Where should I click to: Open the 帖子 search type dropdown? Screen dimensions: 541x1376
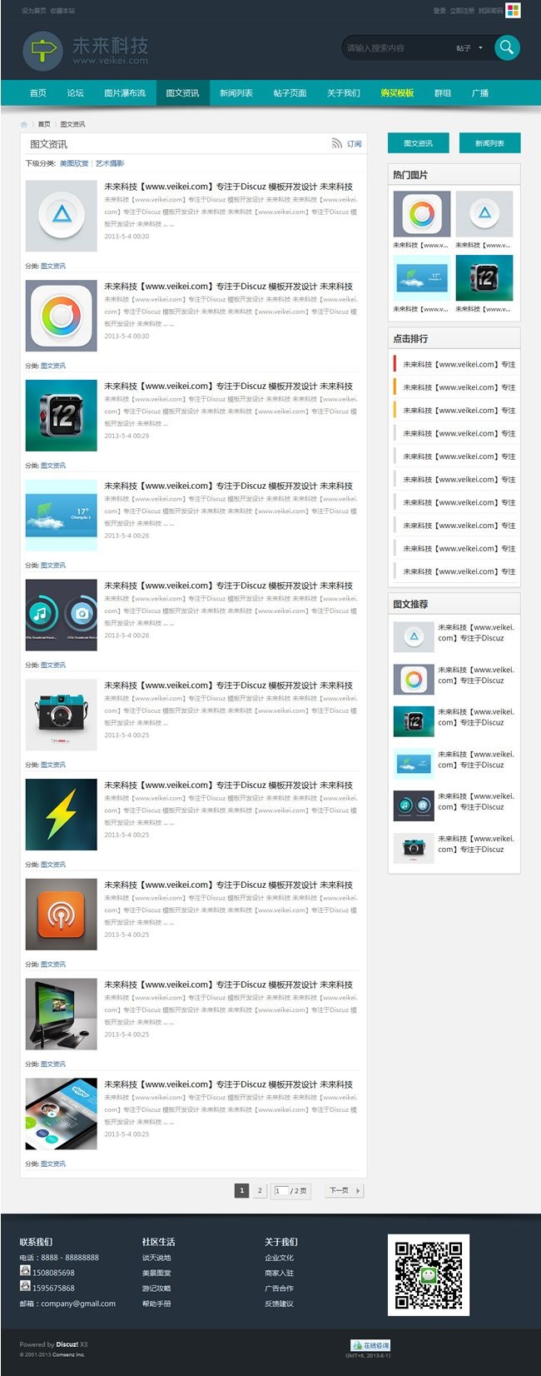[x=469, y=47]
